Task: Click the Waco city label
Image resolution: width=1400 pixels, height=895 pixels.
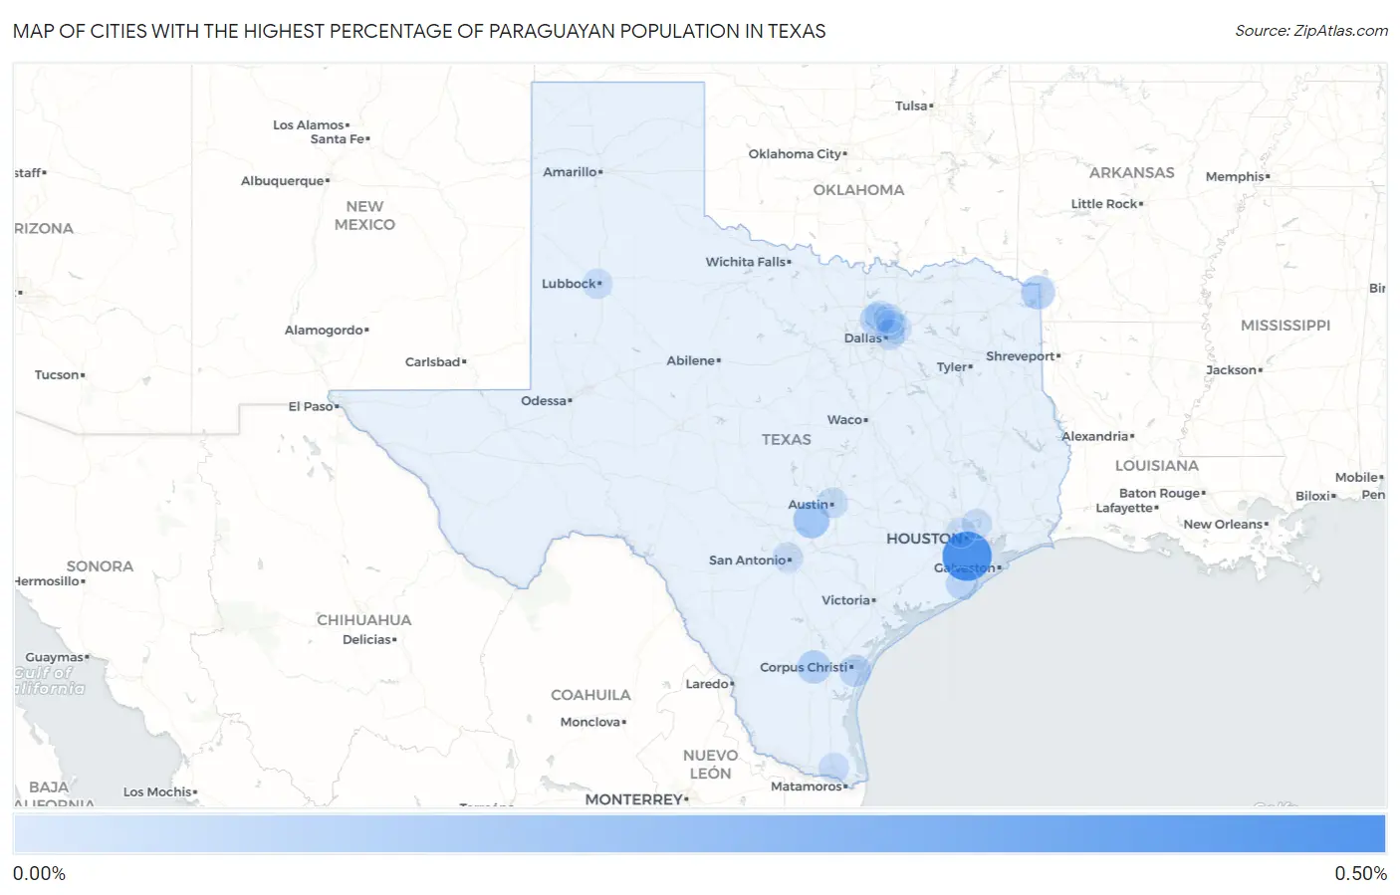Action: click(844, 420)
